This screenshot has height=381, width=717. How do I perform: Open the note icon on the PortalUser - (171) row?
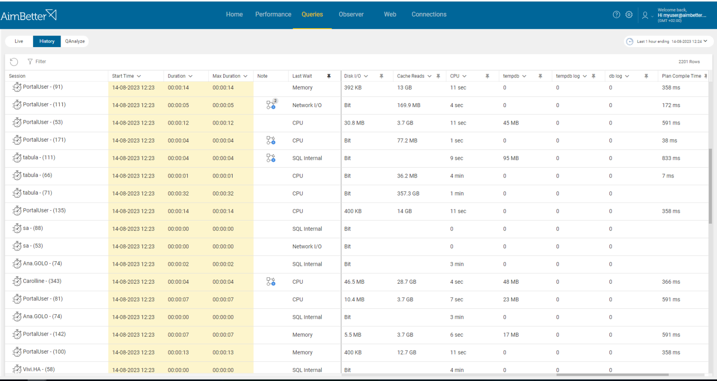271,140
